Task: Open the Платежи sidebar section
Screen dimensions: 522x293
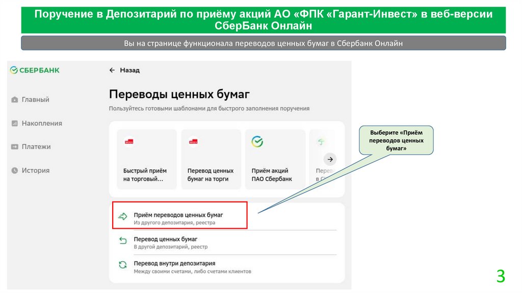Action: (36, 146)
